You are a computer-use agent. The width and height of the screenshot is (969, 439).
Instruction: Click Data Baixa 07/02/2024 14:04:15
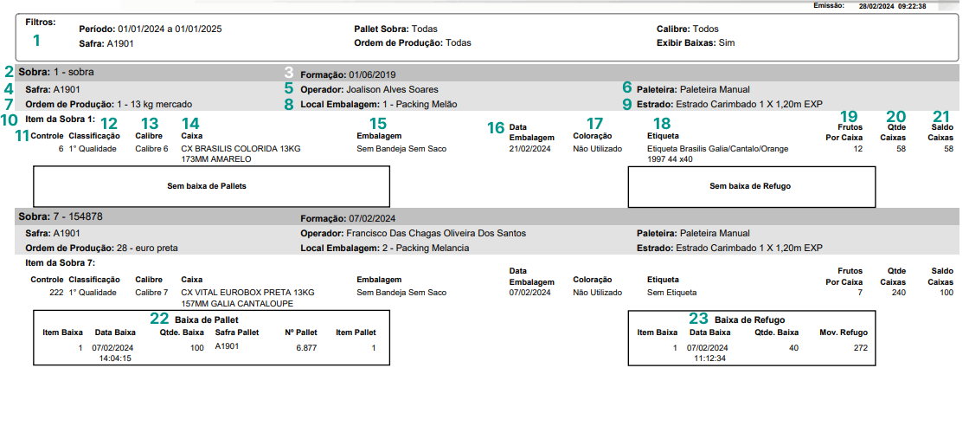(x=112, y=352)
